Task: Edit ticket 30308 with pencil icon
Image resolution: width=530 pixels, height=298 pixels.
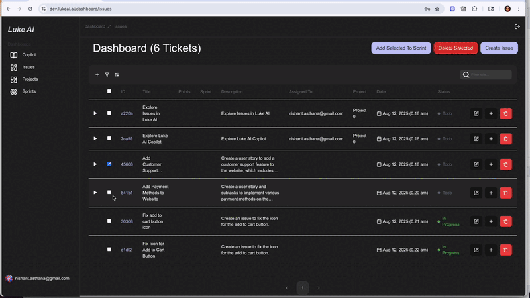Action: [x=476, y=221]
